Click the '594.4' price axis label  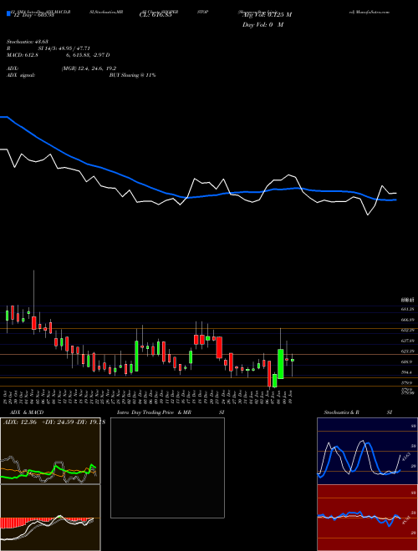(x=407, y=372)
